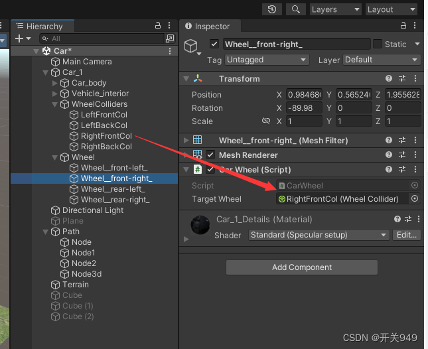The image size is (428, 349).
Task: Open the undo history icon in top toolbar
Action: click(272, 9)
